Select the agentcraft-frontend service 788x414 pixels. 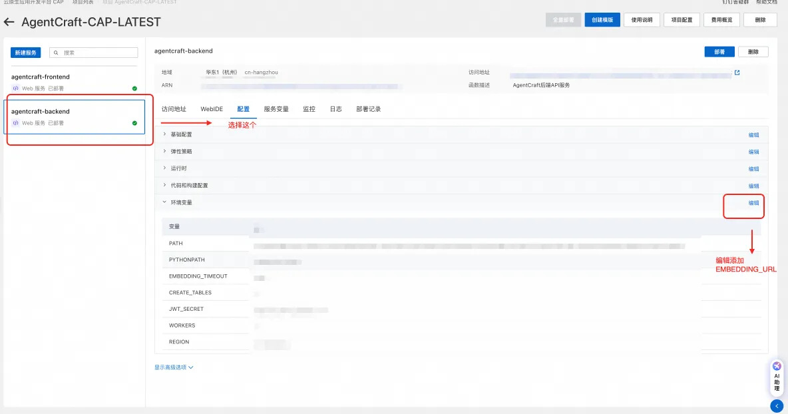tap(75, 83)
